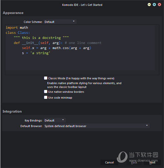Screen dimensions: 164x168
Task: Enable Use native window borders
Action: point(46,92)
